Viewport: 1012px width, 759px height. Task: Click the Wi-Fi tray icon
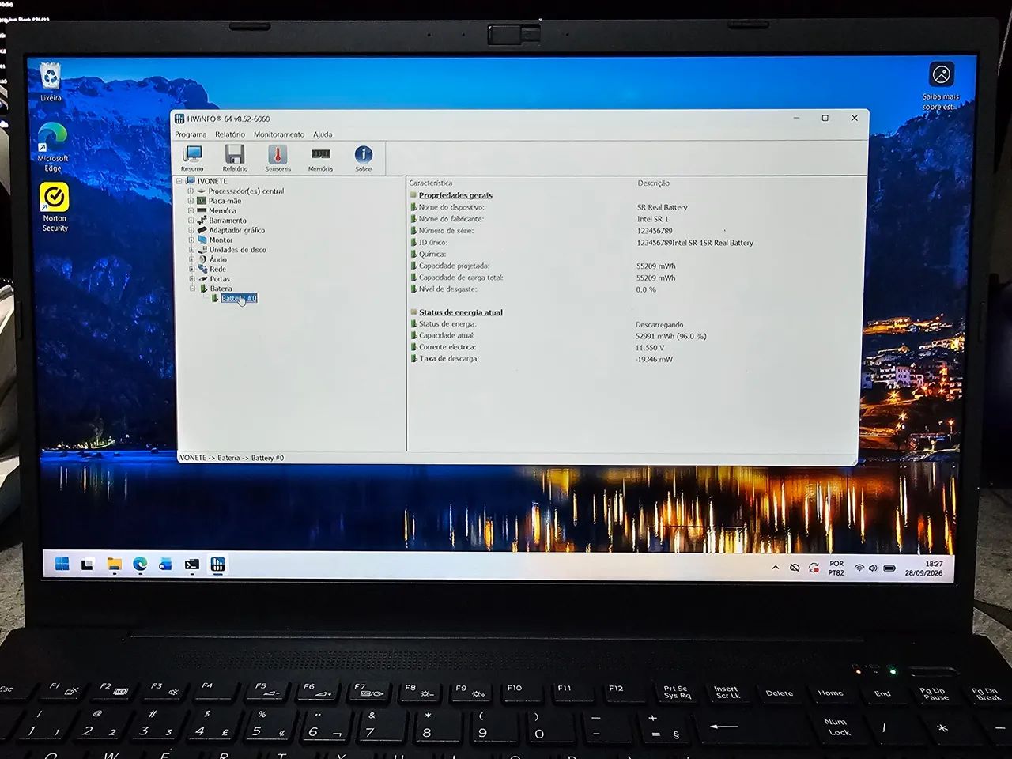coord(859,568)
